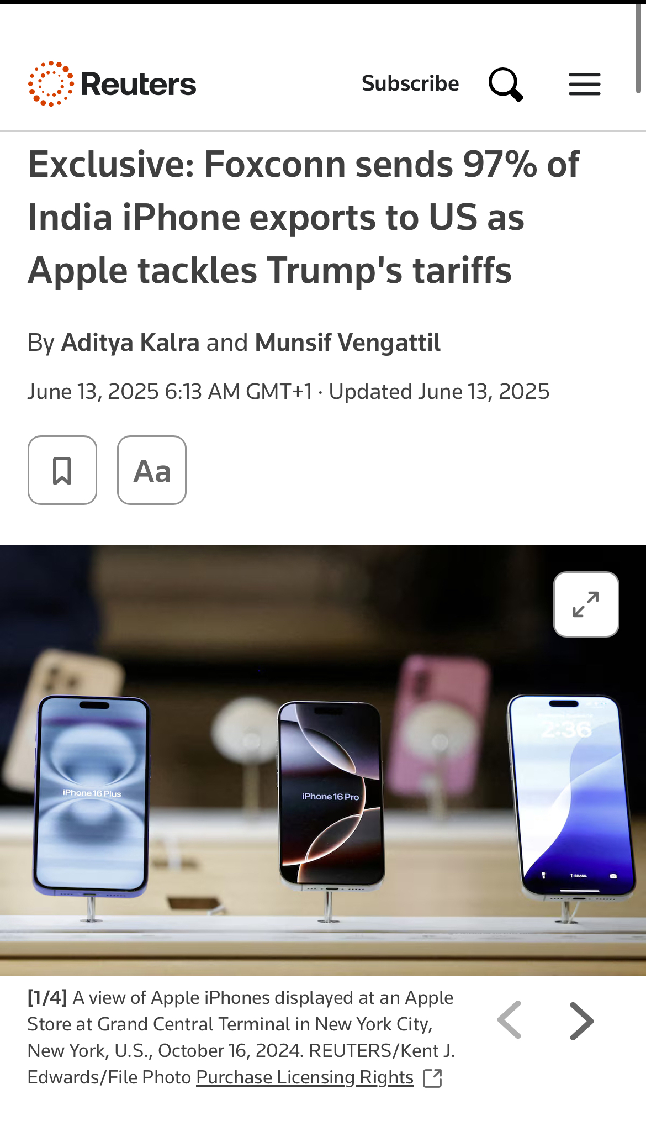
Task: Go to the previous gallery photo
Action: [x=509, y=1020]
